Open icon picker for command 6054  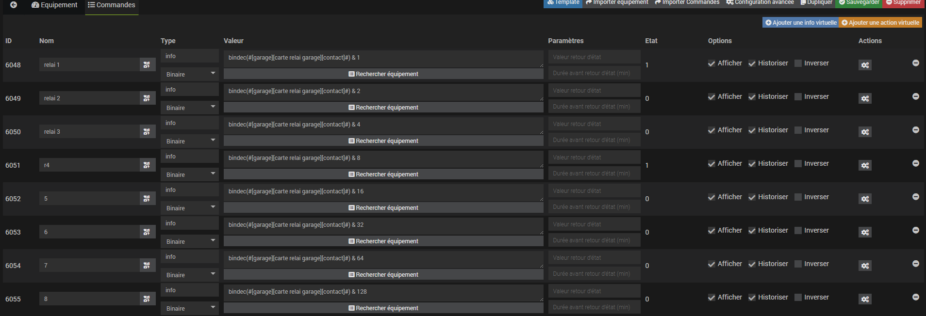click(147, 265)
